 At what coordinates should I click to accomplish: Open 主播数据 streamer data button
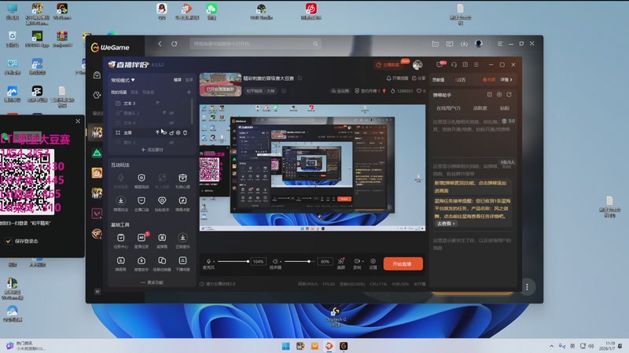[388, 65]
